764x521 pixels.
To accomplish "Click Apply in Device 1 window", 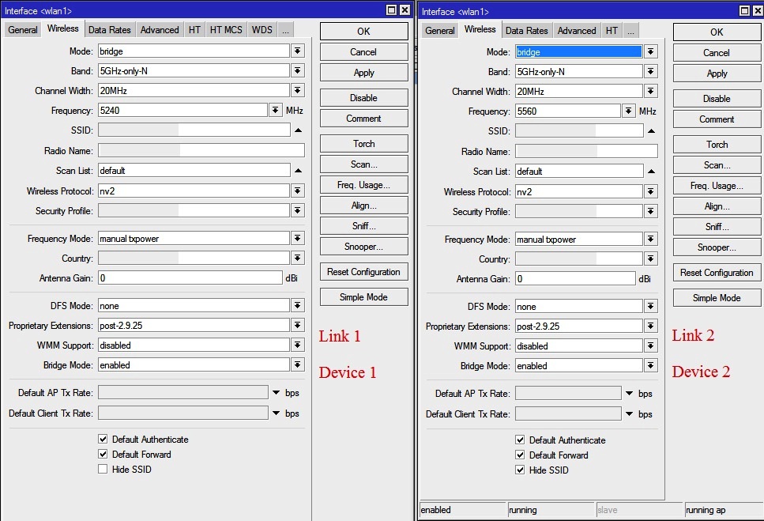I will pos(363,73).
